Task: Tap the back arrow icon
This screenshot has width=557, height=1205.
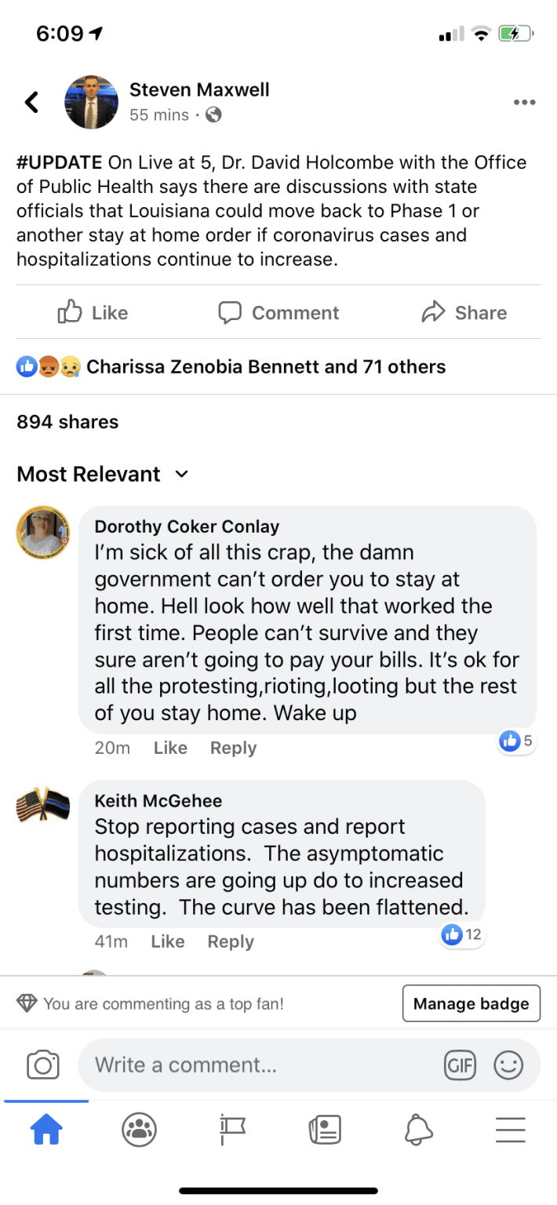Action: pyautogui.click(x=31, y=102)
